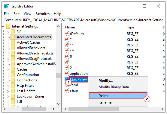Viewport: 167px width, 114px height.
Task: Click the string icon of value *
Action: click(67, 39)
